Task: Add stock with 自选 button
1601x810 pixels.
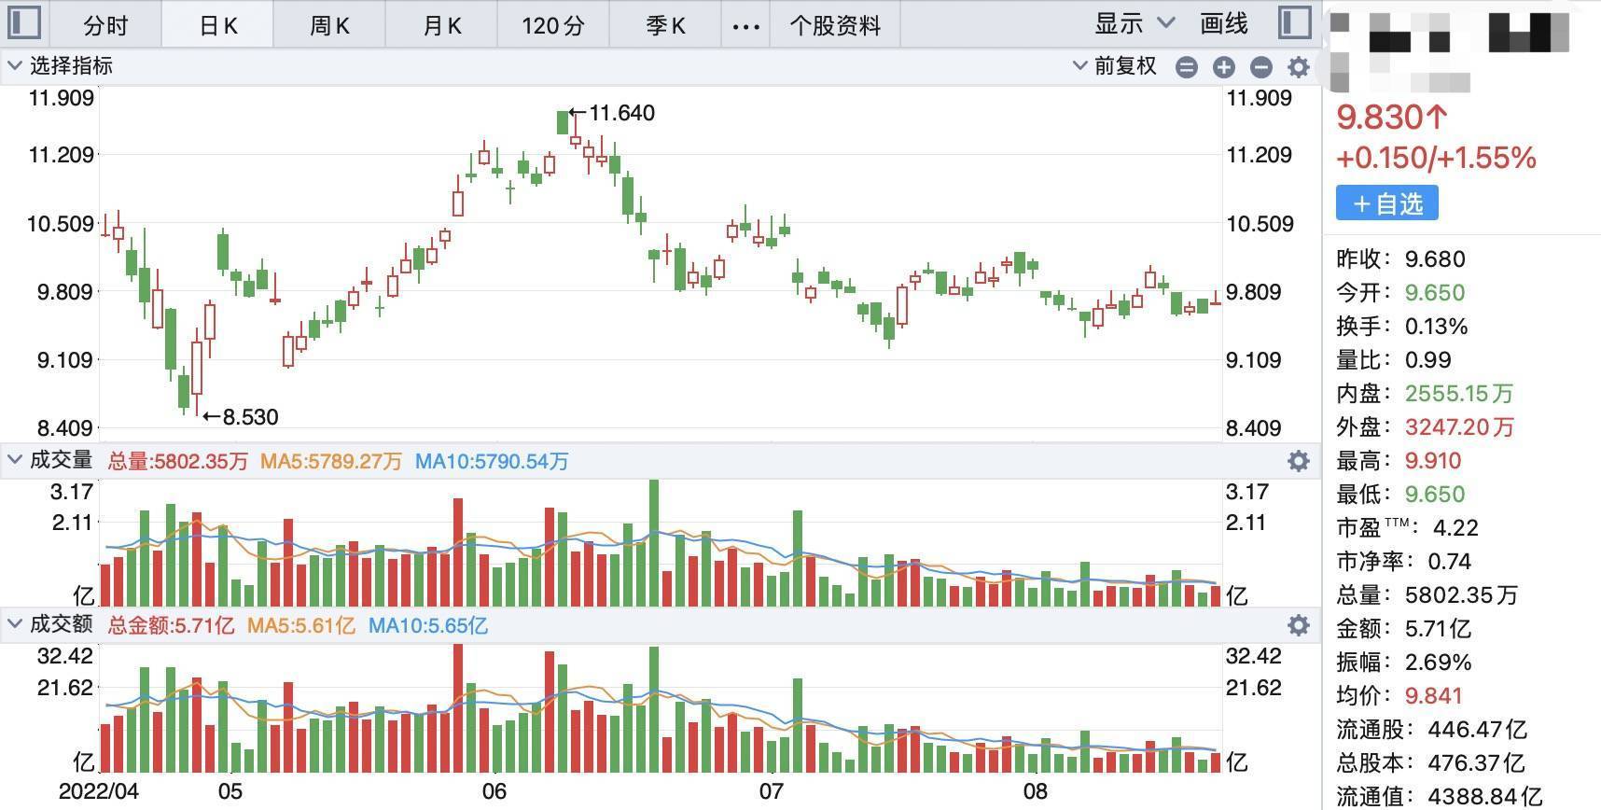Action: pos(1386,203)
